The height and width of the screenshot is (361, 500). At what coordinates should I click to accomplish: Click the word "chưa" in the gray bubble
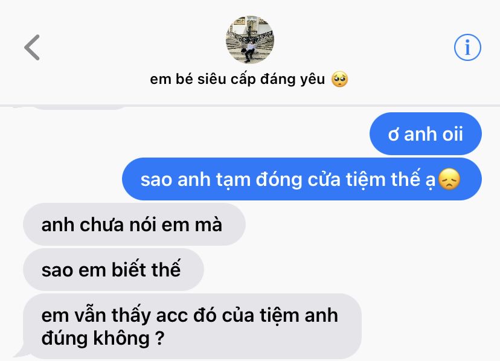tap(101, 225)
